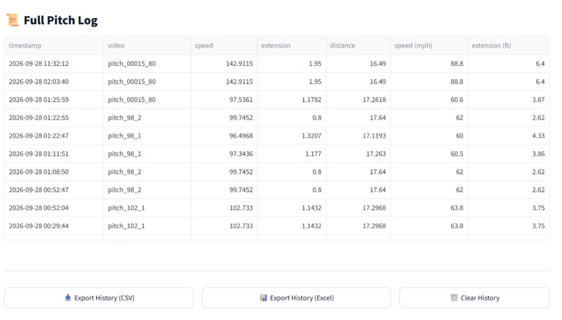Click extension value 1.177
Image resolution: width=562 pixels, height=320 pixels.
point(313,154)
